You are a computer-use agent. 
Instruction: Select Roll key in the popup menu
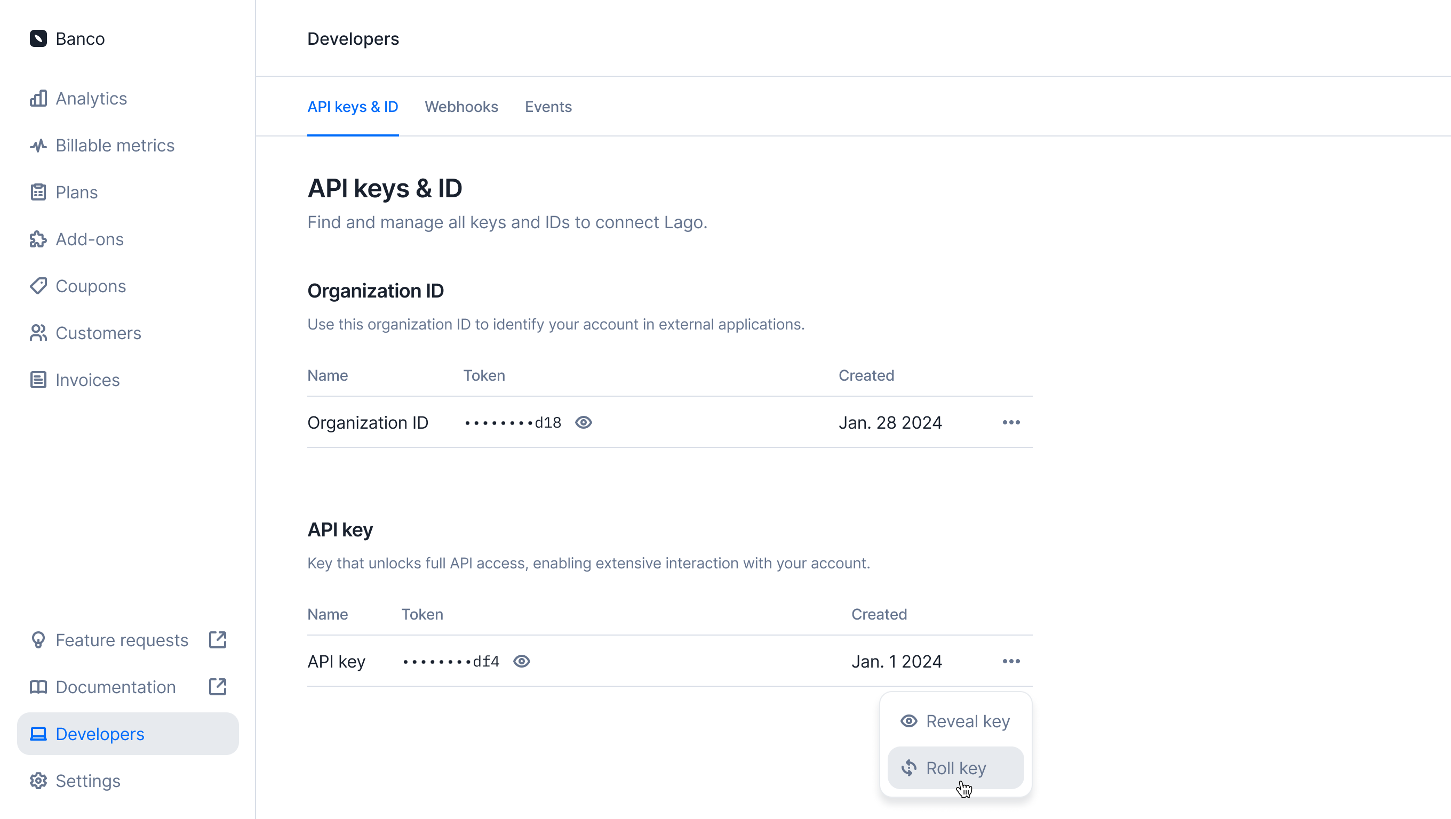pyautogui.click(x=955, y=768)
